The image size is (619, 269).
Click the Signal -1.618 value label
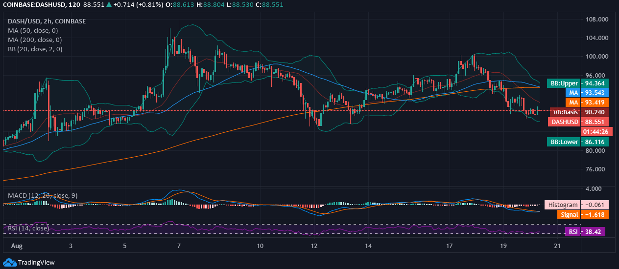click(583, 214)
